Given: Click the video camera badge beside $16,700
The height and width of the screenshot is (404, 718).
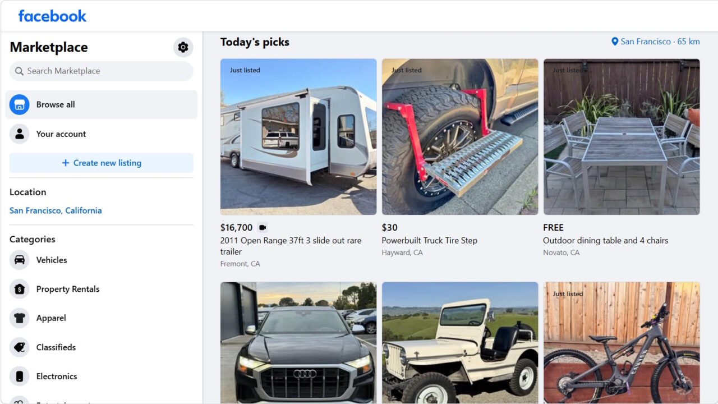Looking at the screenshot, I should pyautogui.click(x=262, y=227).
